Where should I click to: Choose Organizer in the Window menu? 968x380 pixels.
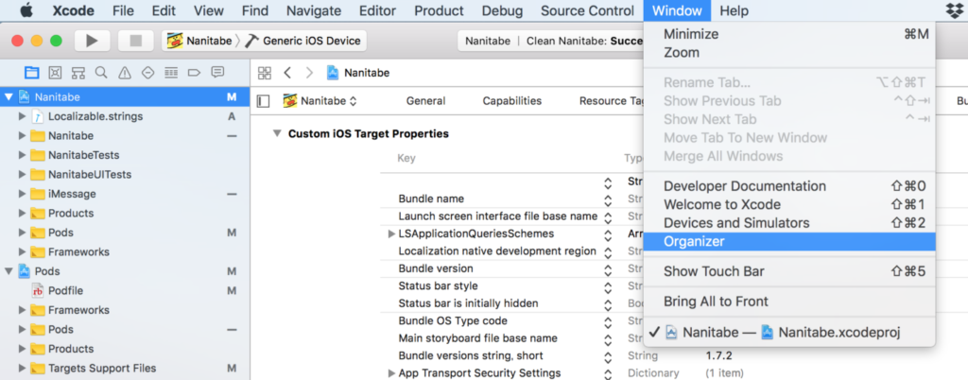click(789, 241)
